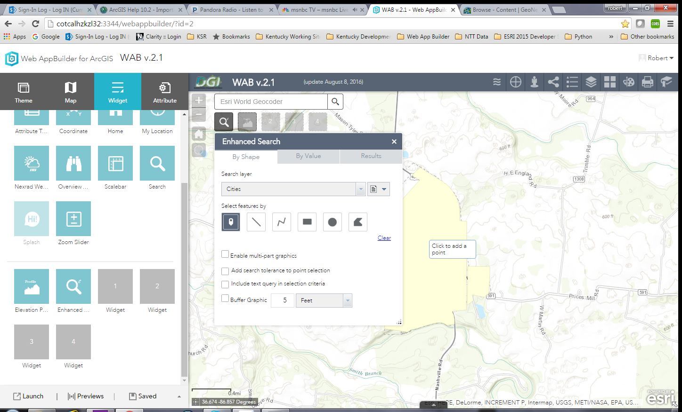Zoom out on the map
The height and width of the screenshot is (412, 682).
pyautogui.click(x=199, y=114)
